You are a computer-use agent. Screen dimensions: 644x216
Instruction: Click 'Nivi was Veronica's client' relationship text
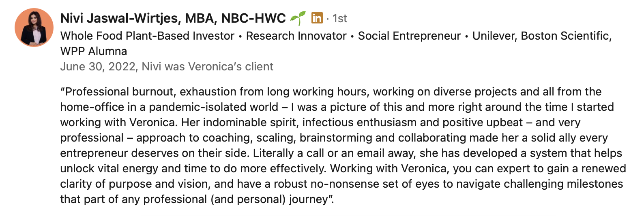(x=207, y=67)
